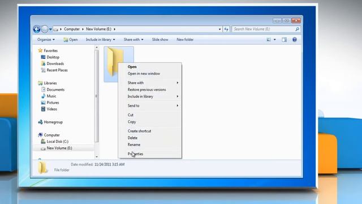This screenshot has height=204, width=362.
Task: Click navigation pane scrollbar down arrow
Action: [x=97, y=156]
